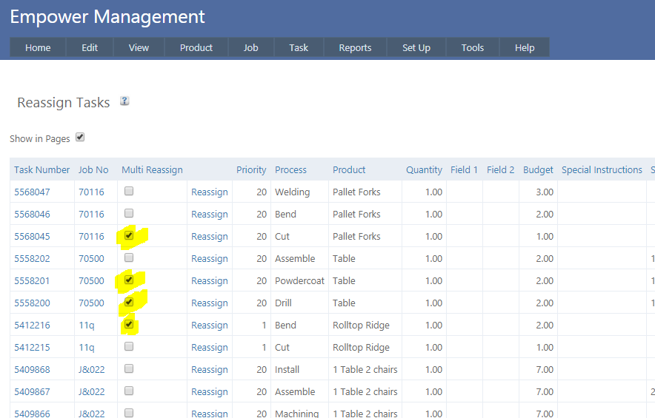Open task number 5568046 link
Image resolution: width=655 pixels, height=418 pixels.
[32, 214]
